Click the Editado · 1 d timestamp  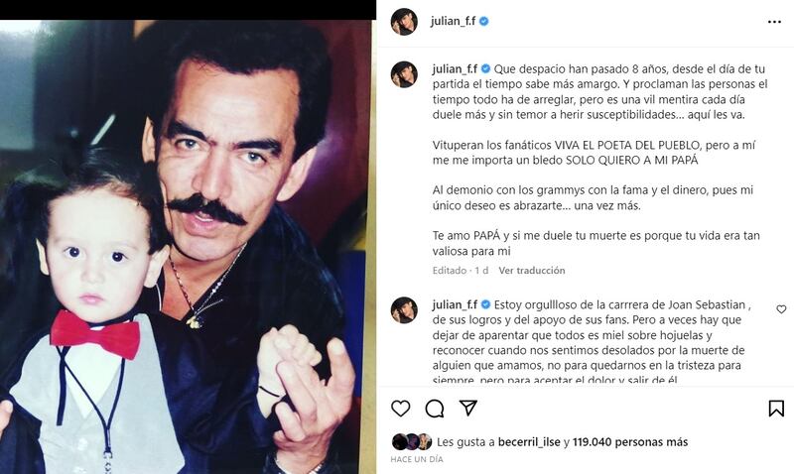[x=461, y=270]
